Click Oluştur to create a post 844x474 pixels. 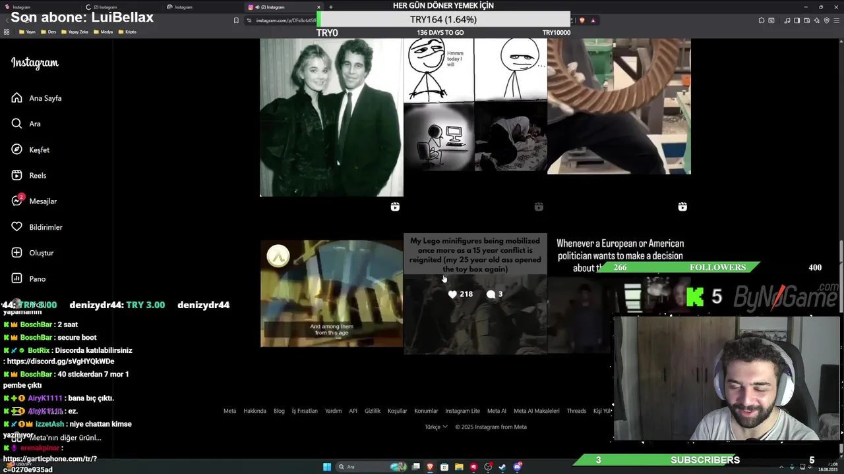point(33,253)
